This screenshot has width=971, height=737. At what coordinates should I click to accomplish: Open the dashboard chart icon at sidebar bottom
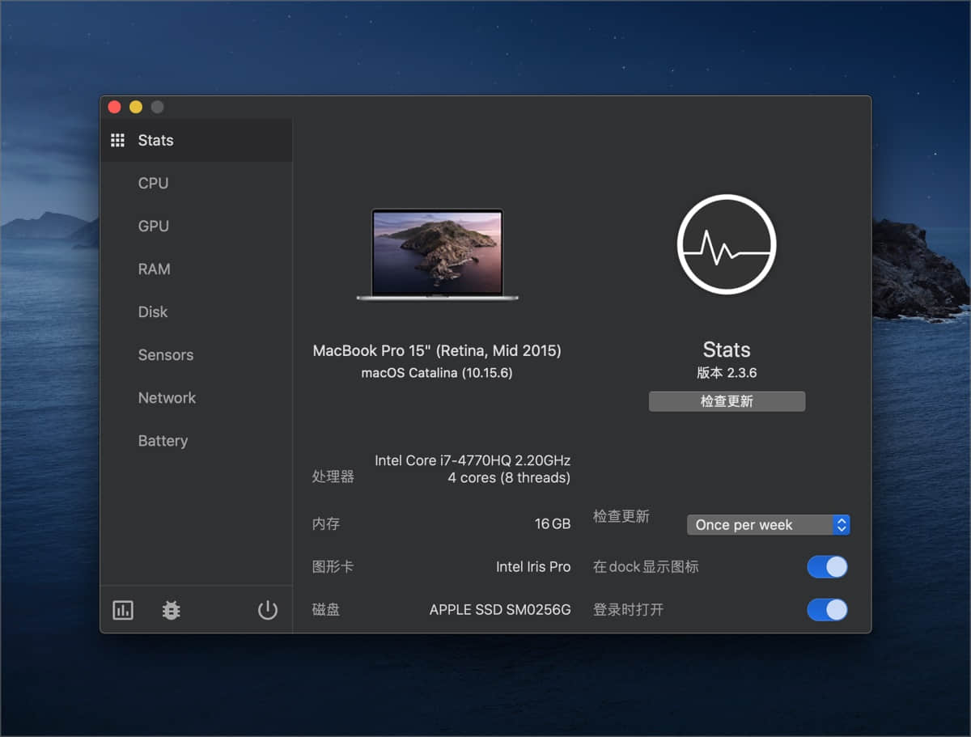pos(123,610)
